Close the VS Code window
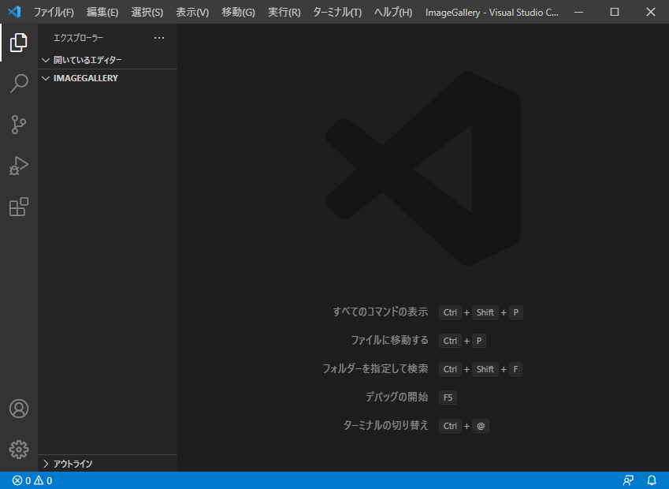Screen dimensions: 669x489 [x=651, y=12]
